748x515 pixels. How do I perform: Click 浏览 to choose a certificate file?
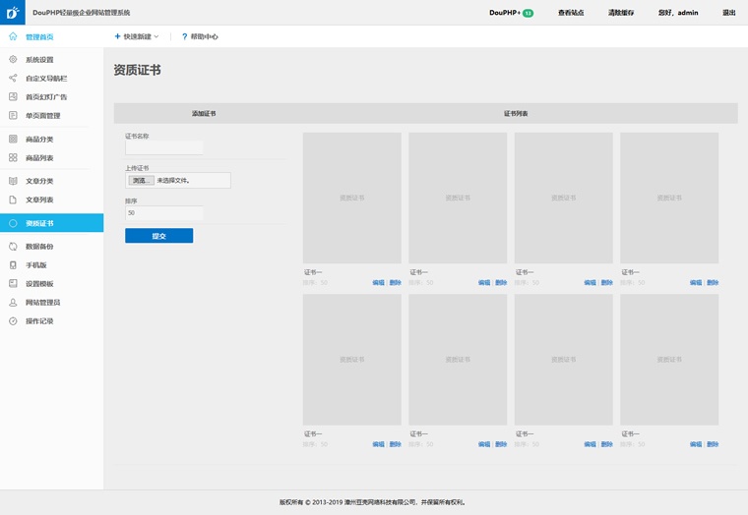tap(142, 181)
